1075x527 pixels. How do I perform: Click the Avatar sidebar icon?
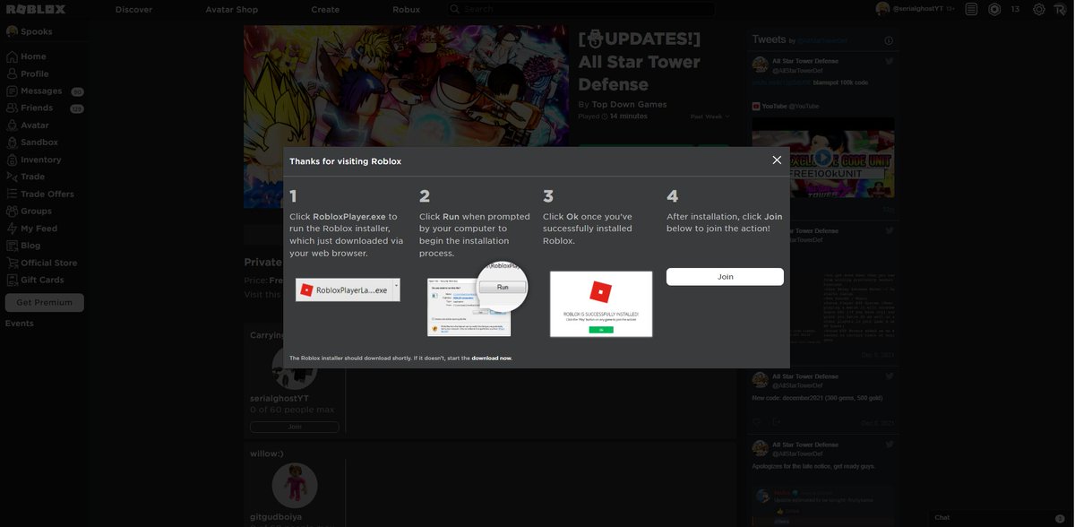[x=12, y=125]
